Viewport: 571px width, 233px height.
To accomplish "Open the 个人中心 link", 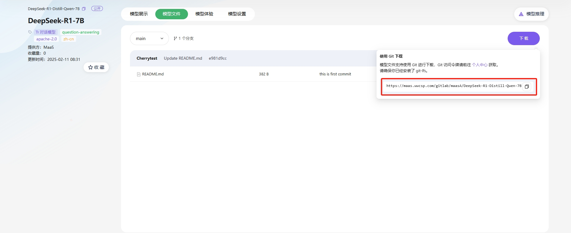I will coord(480,65).
